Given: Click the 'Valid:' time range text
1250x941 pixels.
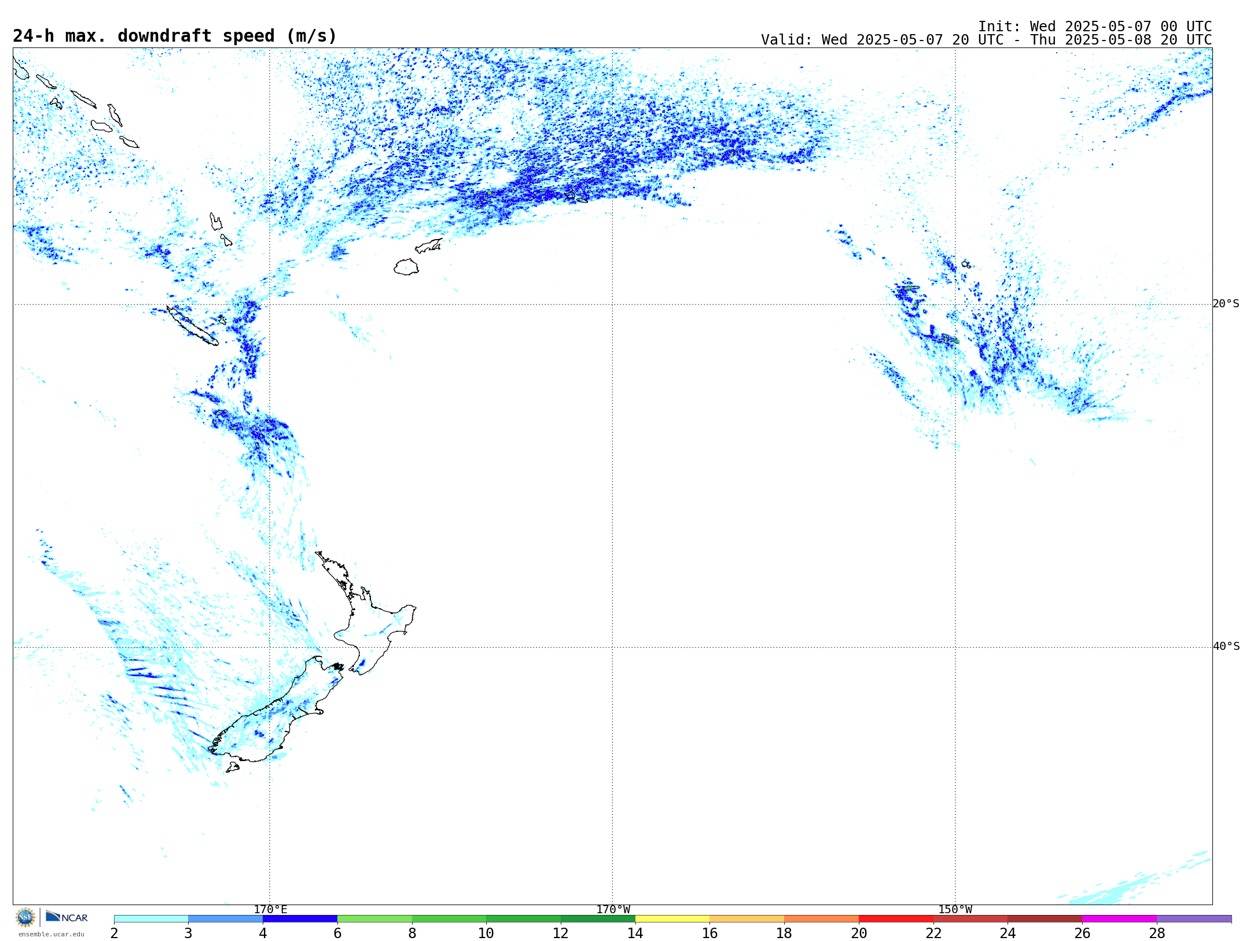Looking at the screenshot, I should 986,40.
